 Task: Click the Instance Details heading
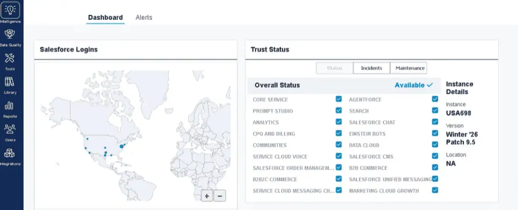(459, 88)
